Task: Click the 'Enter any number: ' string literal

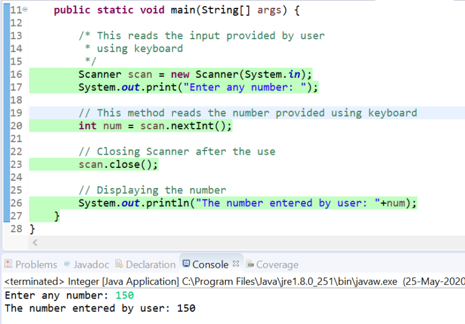Action: 245,88
